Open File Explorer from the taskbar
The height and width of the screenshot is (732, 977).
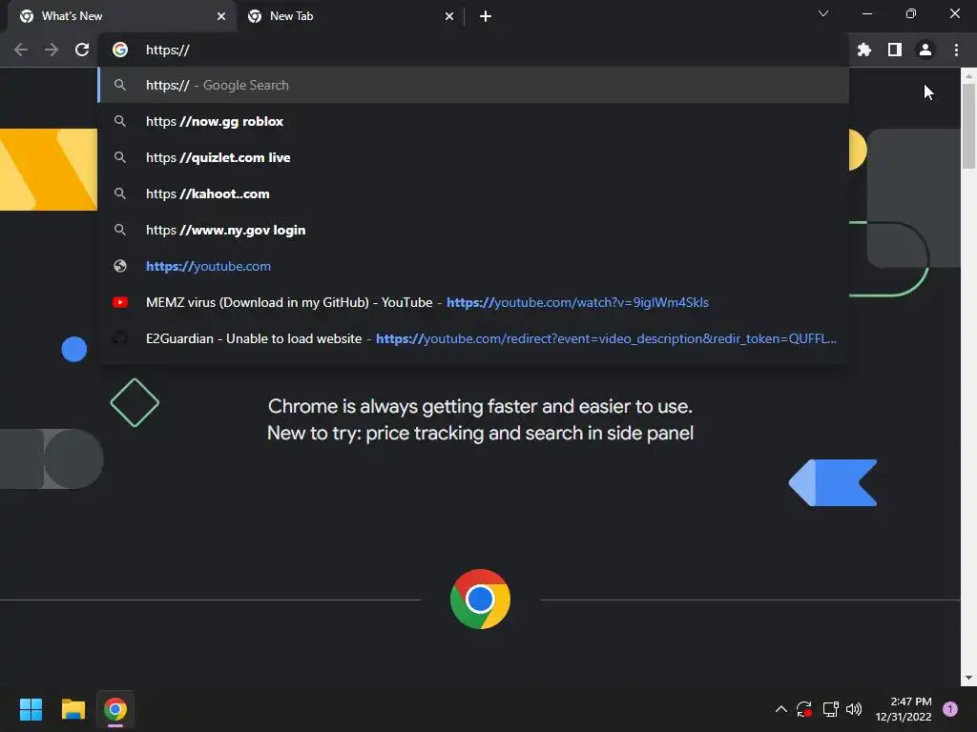point(73,709)
